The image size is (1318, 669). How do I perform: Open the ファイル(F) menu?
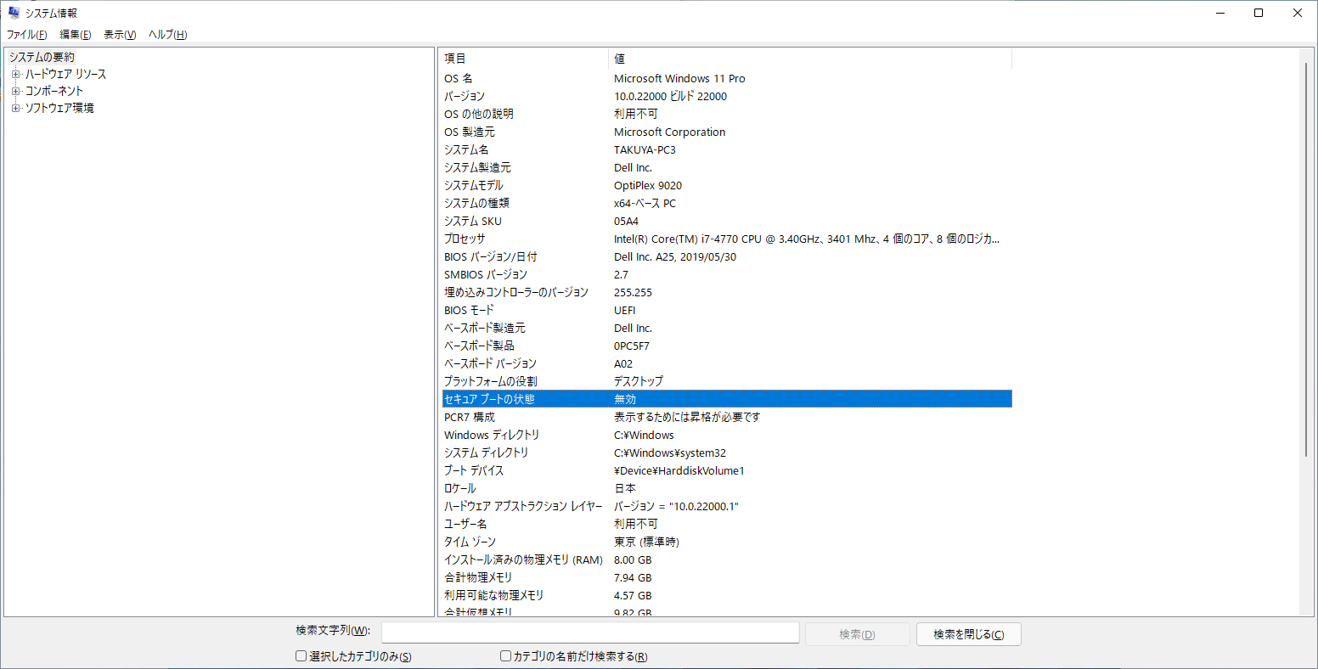(x=27, y=35)
